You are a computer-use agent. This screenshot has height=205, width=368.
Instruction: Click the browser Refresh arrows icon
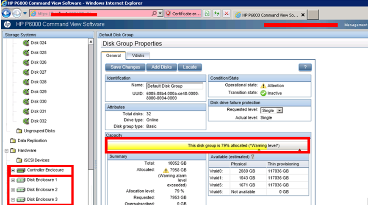[217, 14]
